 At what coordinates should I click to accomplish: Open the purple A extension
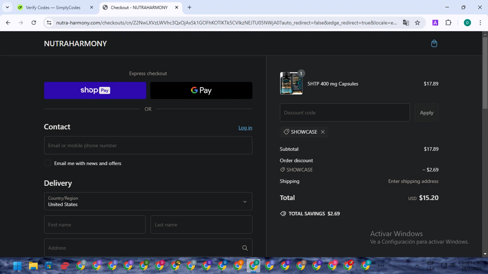435,23
